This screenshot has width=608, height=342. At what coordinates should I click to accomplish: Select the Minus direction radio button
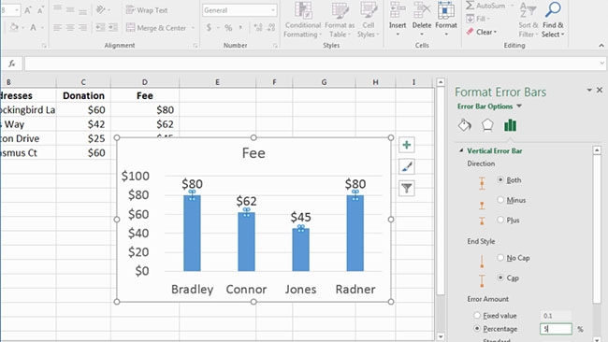pos(500,200)
